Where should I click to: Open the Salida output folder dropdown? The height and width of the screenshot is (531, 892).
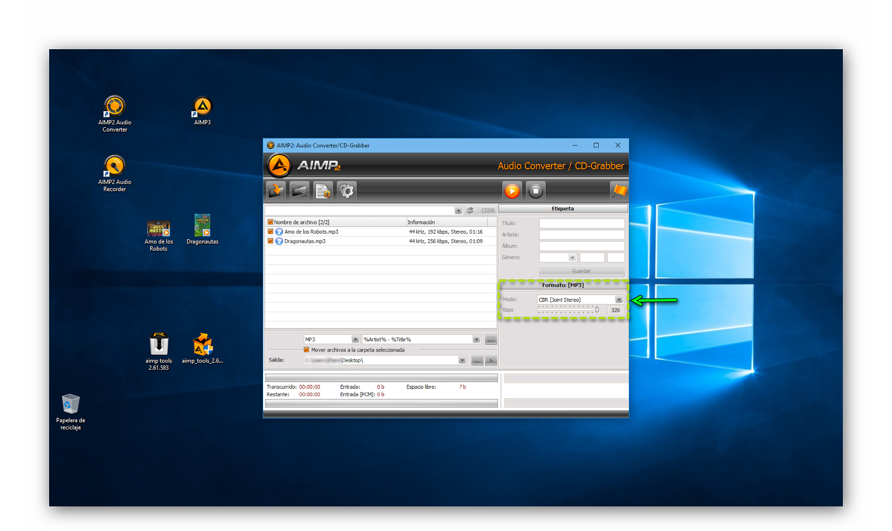click(462, 360)
